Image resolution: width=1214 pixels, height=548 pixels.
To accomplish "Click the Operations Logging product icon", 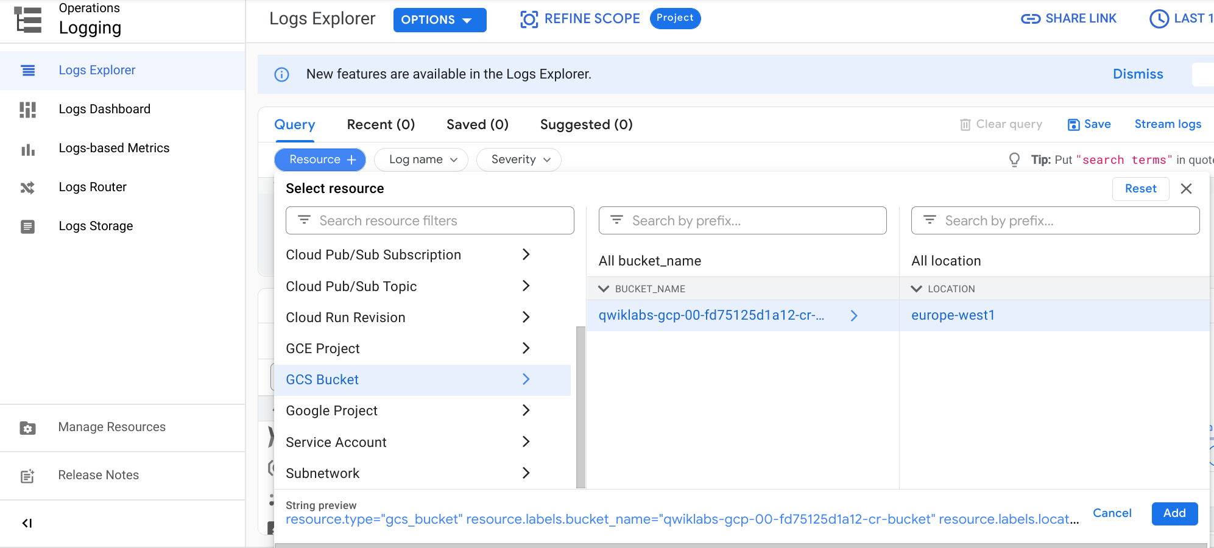I will coord(28,19).
